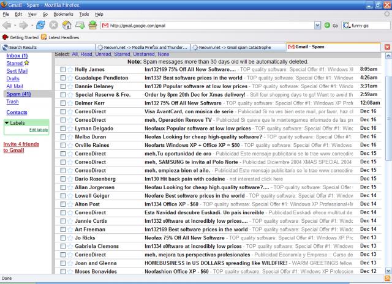392x284 pixels.
Task: Open the File menu
Action: [6, 14]
